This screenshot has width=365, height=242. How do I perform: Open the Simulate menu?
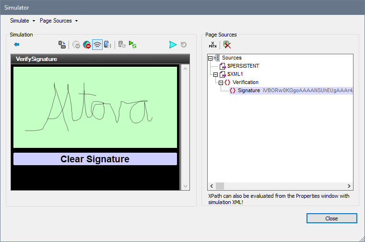pyautogui.click(x=22, y=21)
